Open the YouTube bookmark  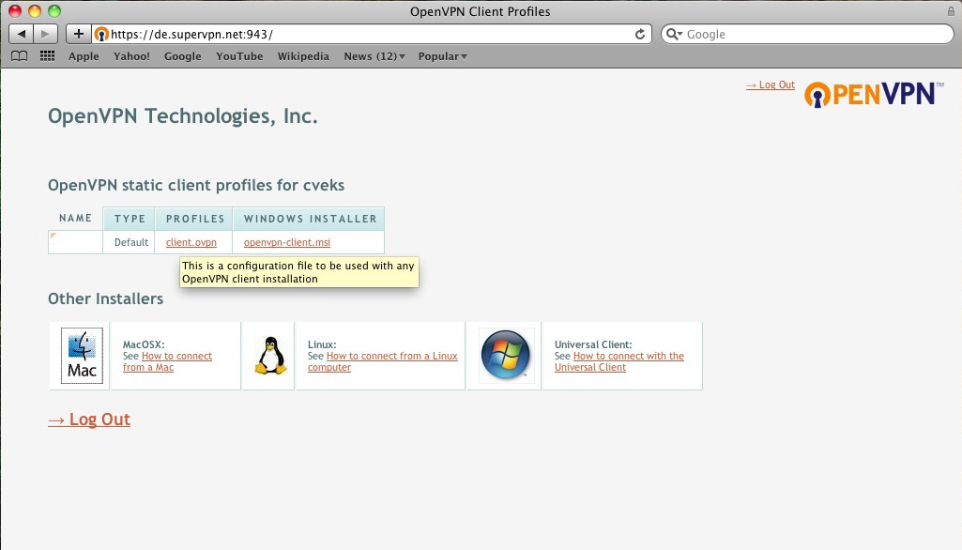tap(239, 56)
